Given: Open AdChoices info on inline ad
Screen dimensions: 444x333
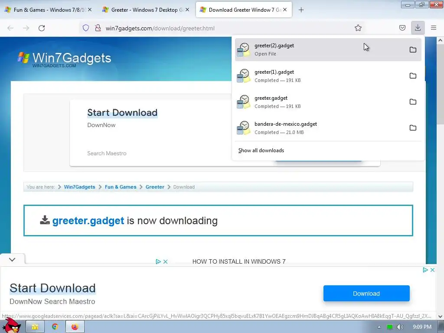Looking at the screenshot, I should point(158,261).
